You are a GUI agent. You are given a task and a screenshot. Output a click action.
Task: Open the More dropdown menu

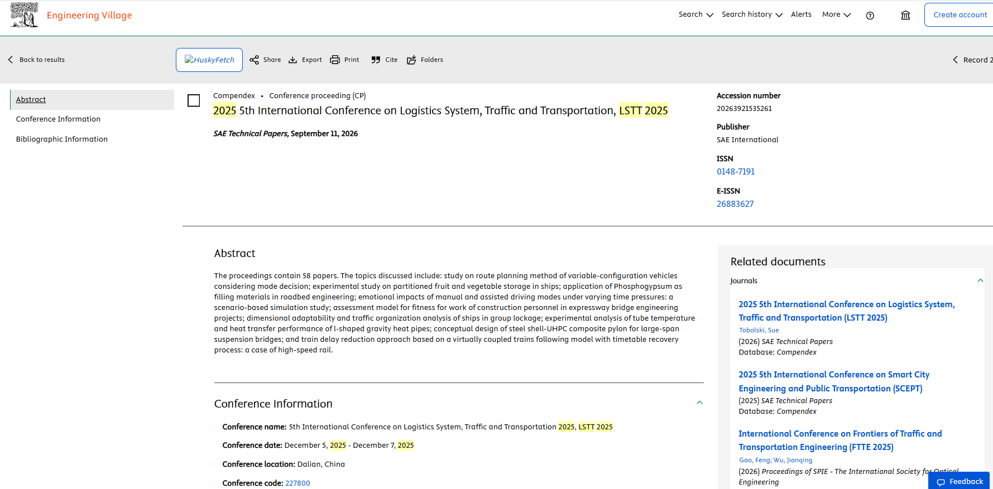836,14
